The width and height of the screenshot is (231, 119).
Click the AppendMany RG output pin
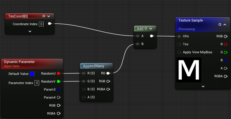click(108, 73)
